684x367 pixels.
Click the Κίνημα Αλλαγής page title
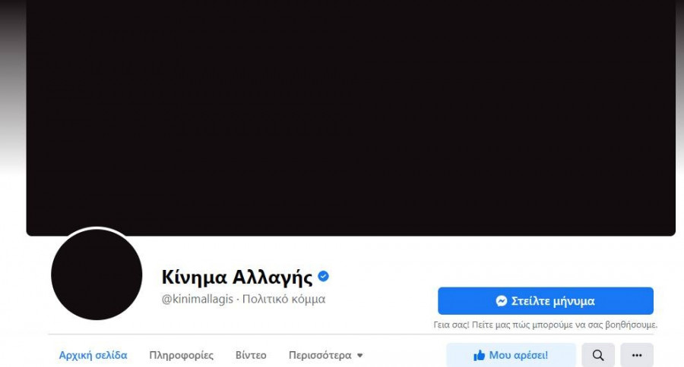[237, 277]
